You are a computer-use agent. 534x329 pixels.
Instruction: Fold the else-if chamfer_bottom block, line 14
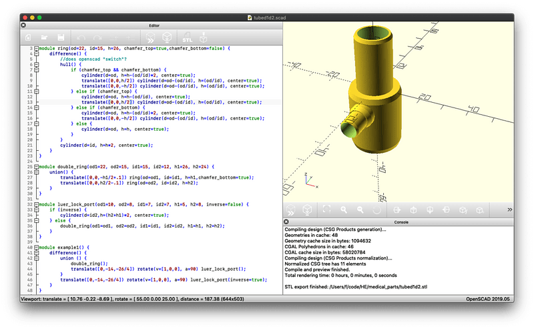[x=37, y=107]
